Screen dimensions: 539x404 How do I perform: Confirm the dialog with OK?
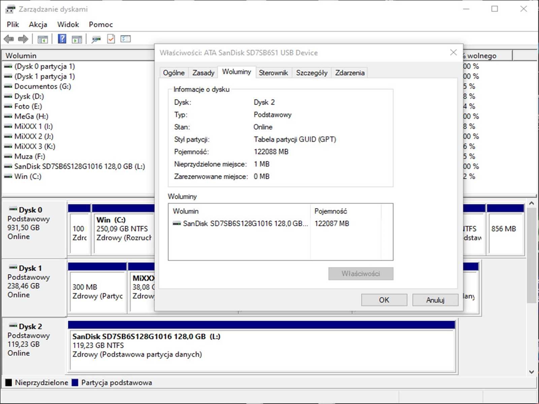384,300
